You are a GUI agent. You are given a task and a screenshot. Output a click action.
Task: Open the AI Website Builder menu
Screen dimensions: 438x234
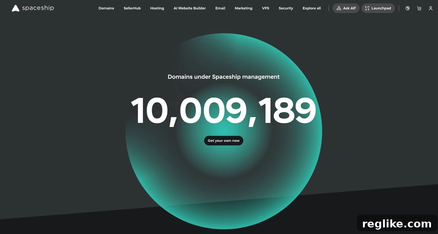coord(189,8)
